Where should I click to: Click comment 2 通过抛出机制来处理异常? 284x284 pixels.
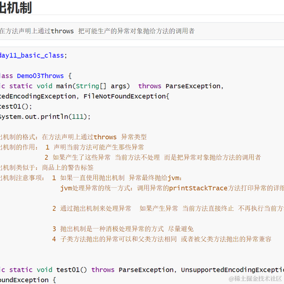pos(92,208)
